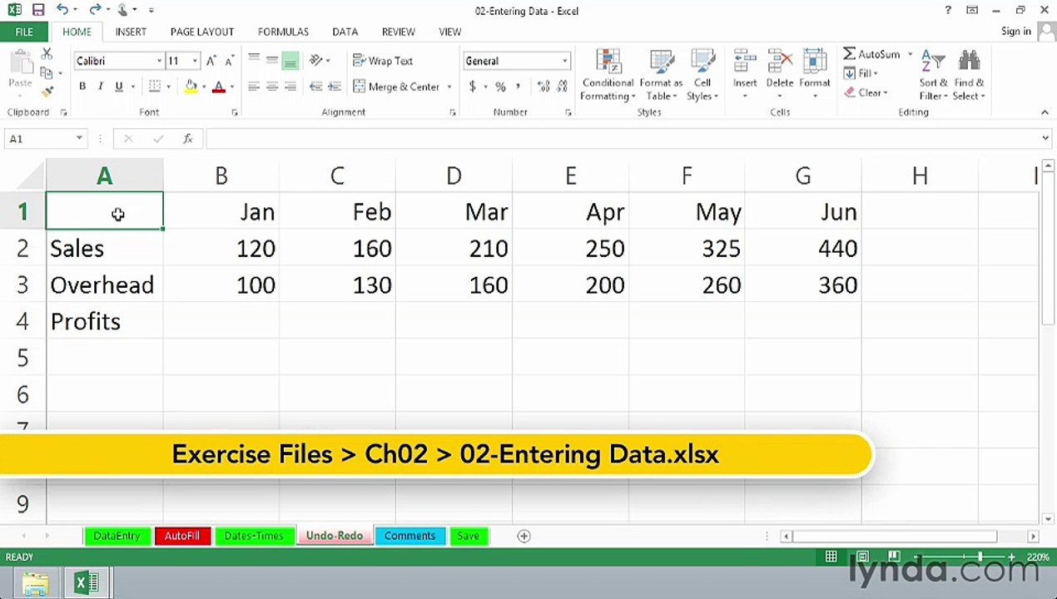Toggle Top Align
Screen dimensions: 1057x599
[253, 61]
